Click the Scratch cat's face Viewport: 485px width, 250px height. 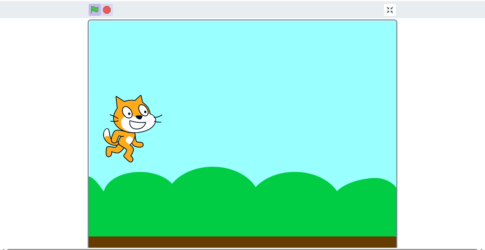coord(134,116)
